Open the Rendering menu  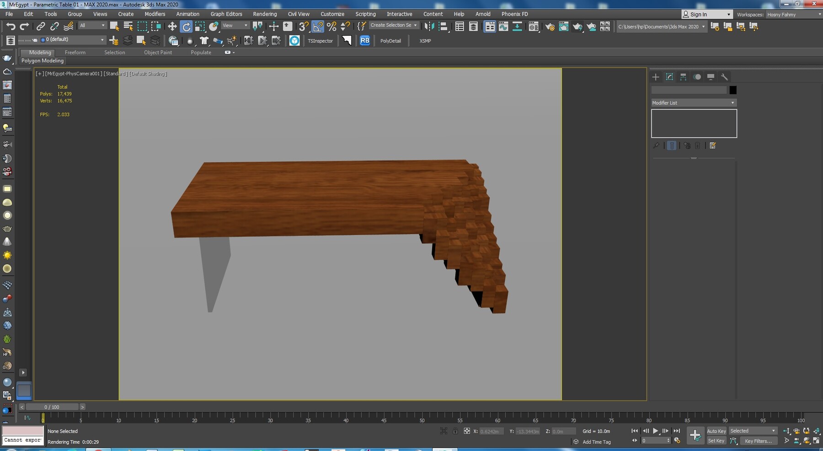pos(265,14)
